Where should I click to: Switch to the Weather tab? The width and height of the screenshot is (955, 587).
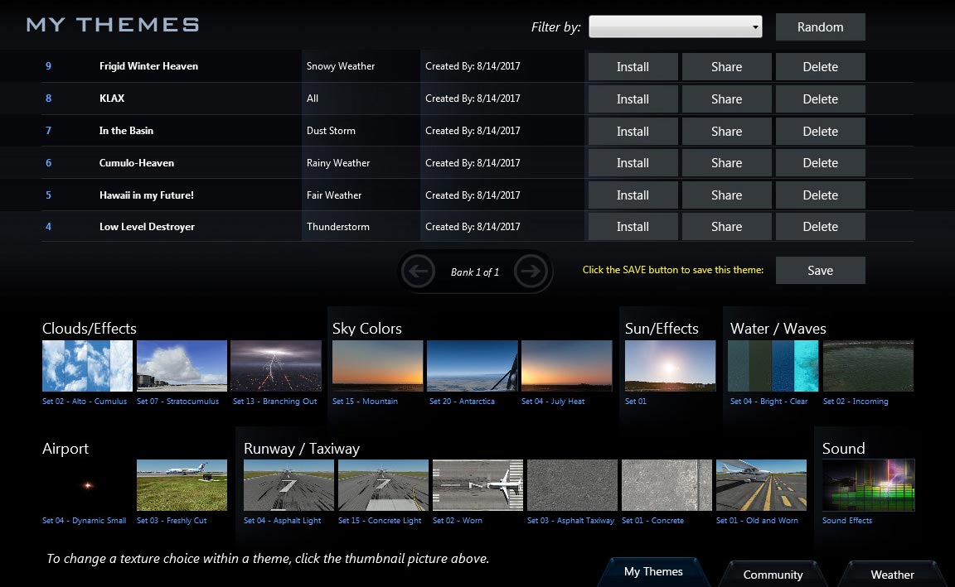point(891,574)
